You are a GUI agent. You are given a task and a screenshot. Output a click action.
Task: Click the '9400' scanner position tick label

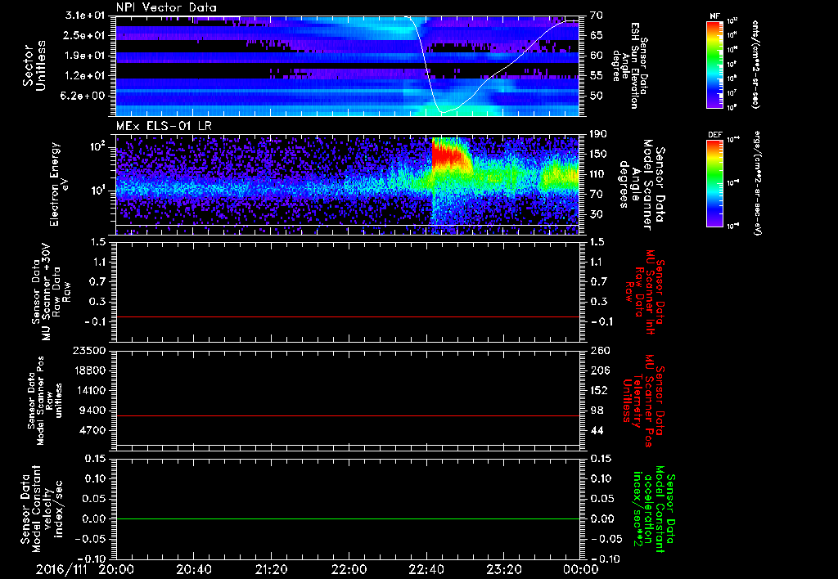click(92, 411)
